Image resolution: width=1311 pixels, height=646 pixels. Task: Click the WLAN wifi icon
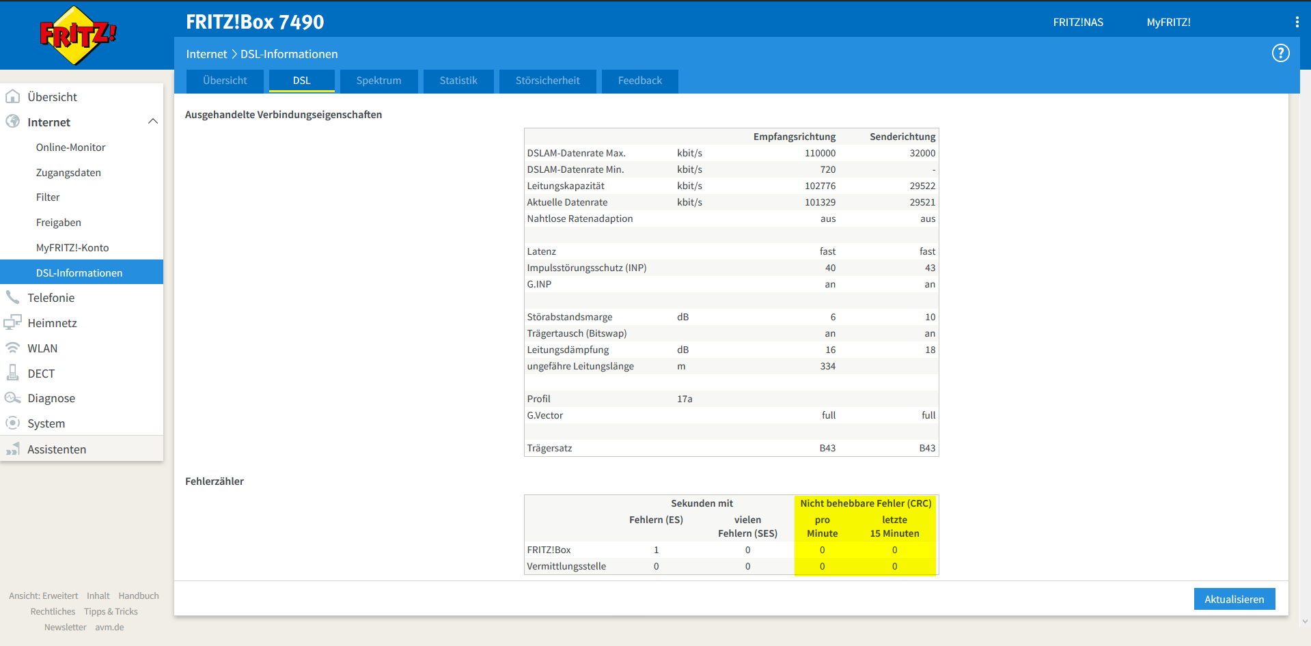click(x=13, y=348)
